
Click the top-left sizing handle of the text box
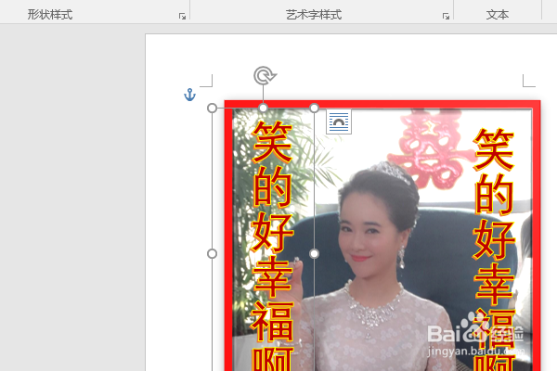212,108
